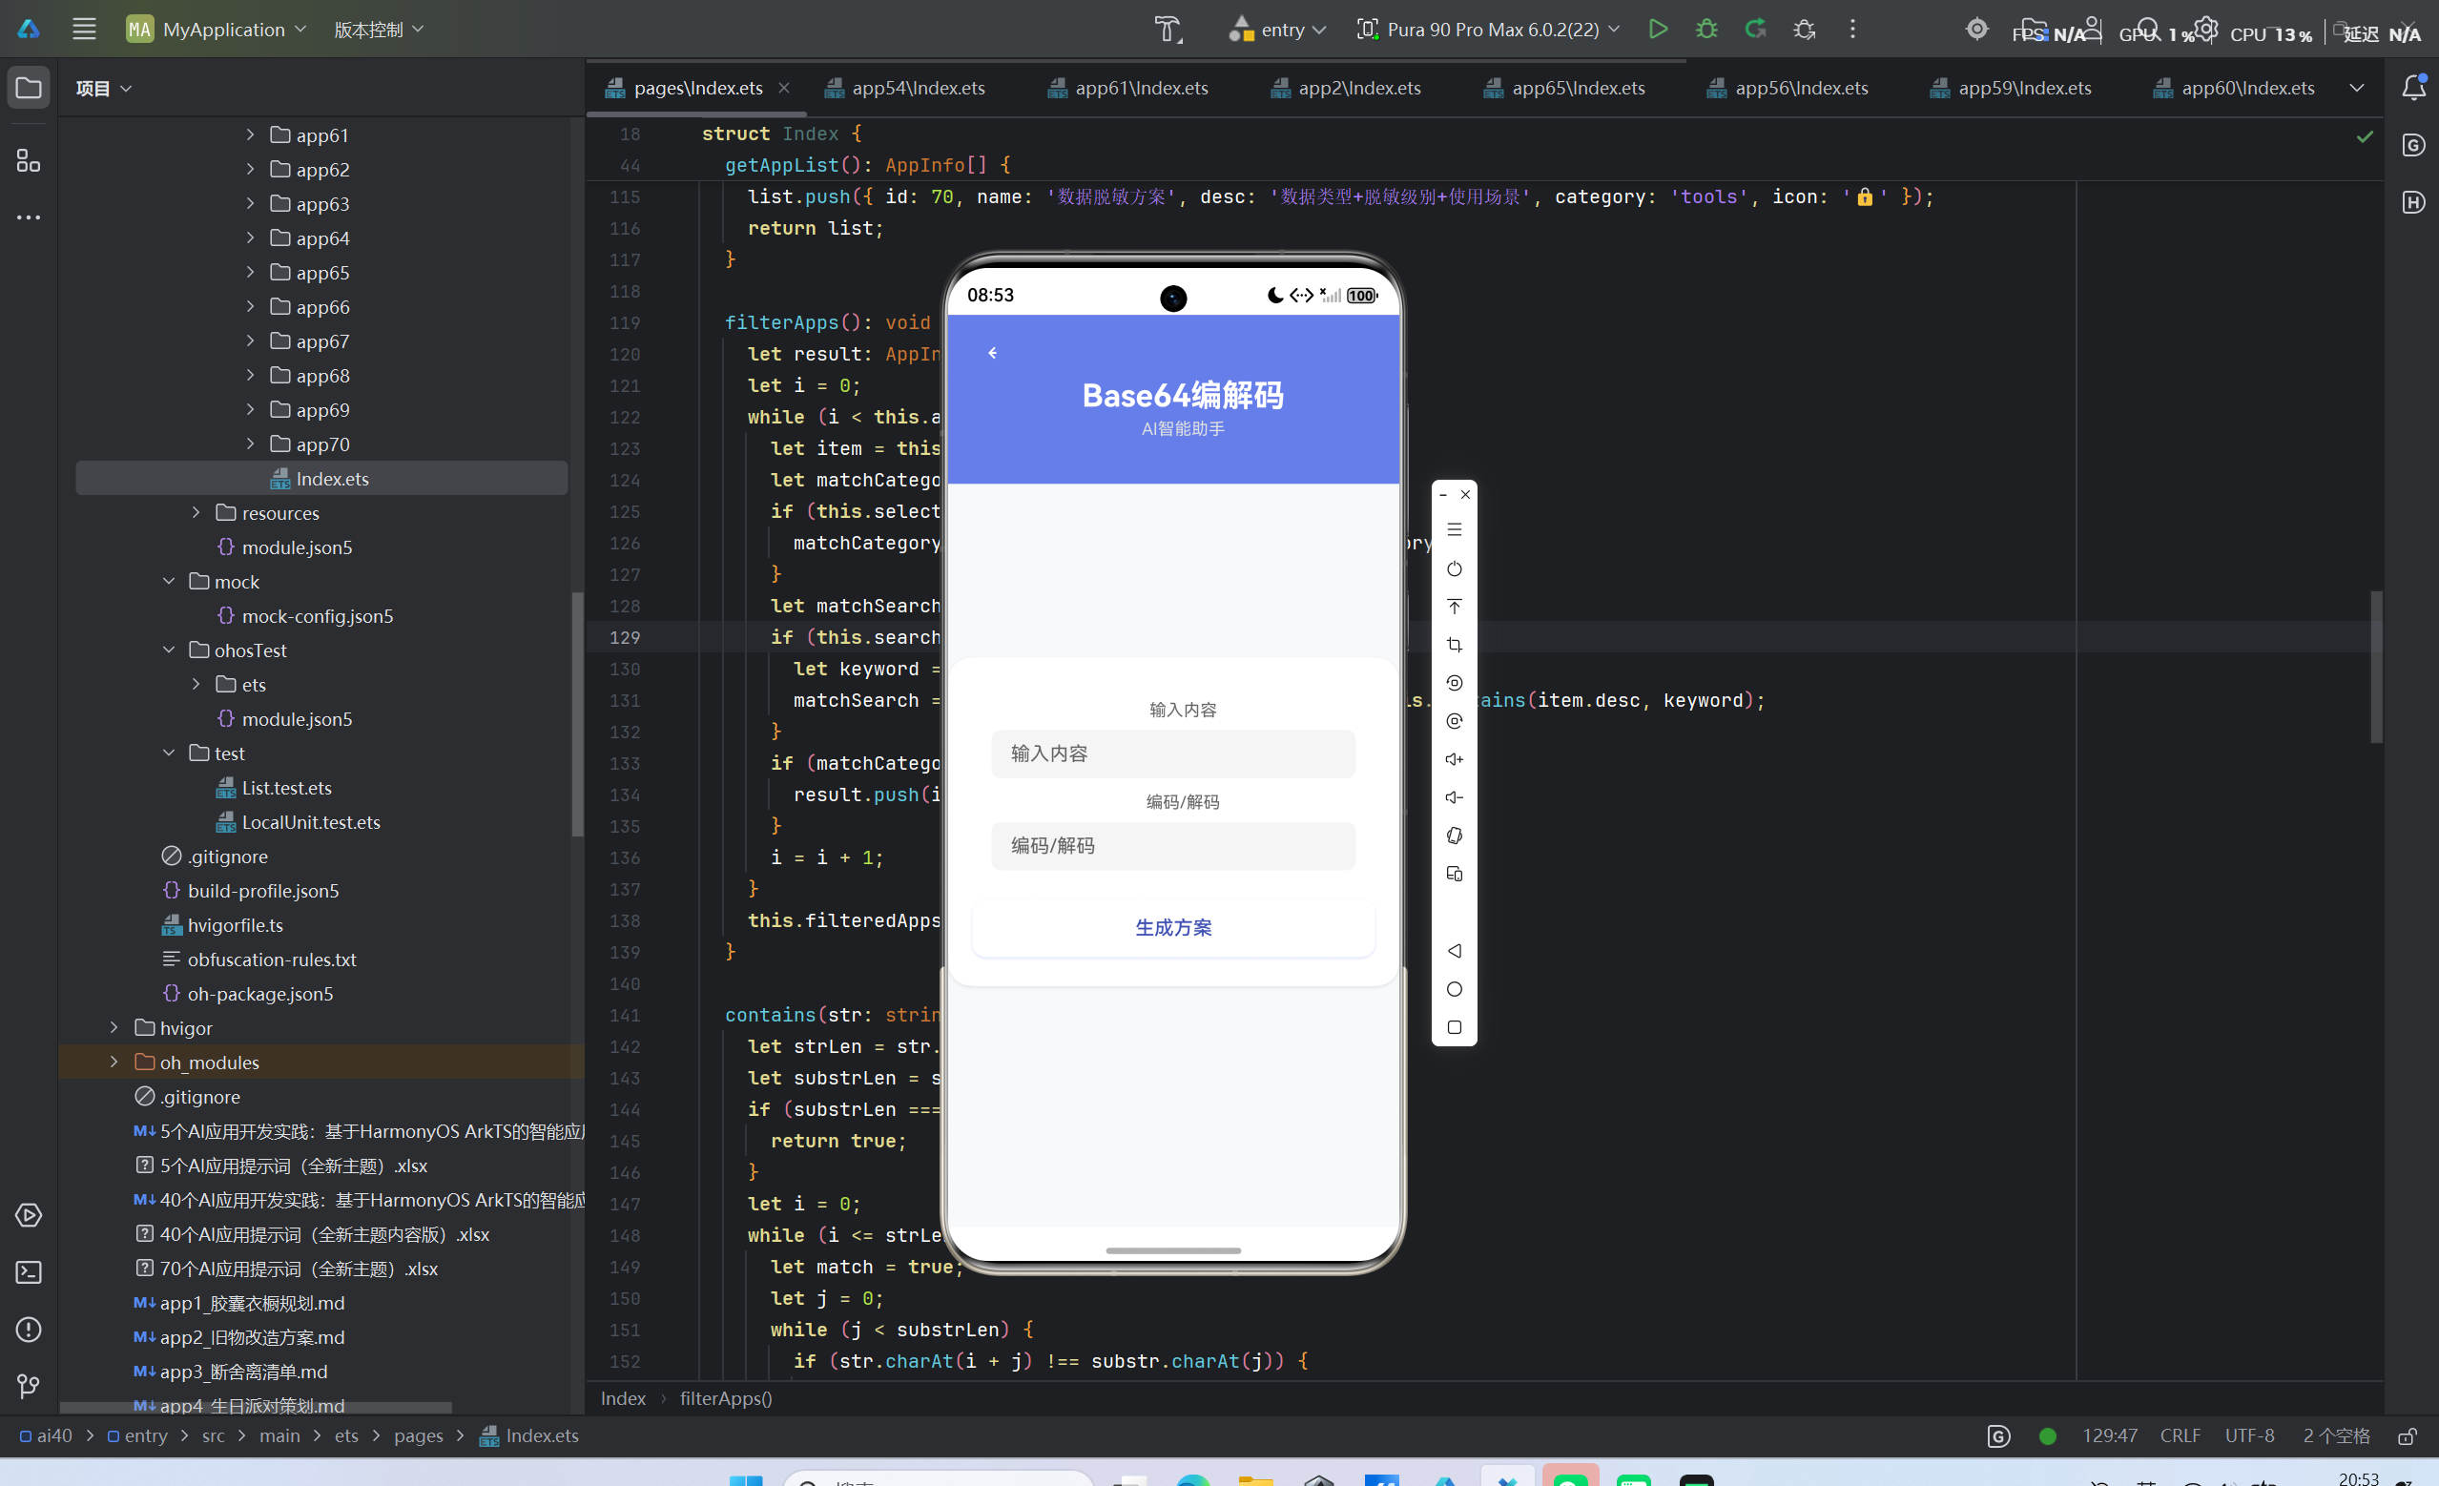Show hidden editor tabs dropdown arrow
Image resolution: width=2439 pixels, height=1486 pixels.
point(2357,88)
